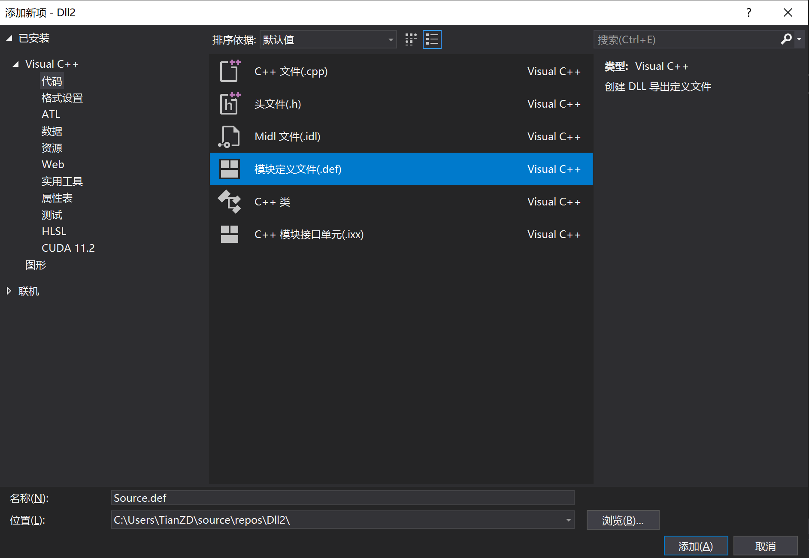Click the Source.def name input field
Viewport: 809px width, 558px height.
(x=342, y=498)
